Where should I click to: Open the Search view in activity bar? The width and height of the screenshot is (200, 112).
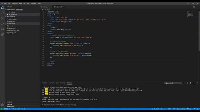tap(2, 13)
